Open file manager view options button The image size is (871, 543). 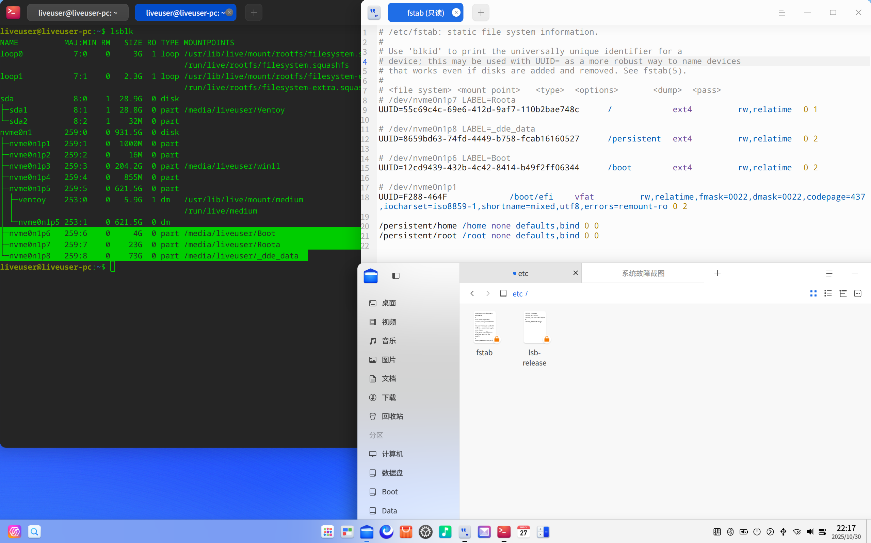[857, 293]
